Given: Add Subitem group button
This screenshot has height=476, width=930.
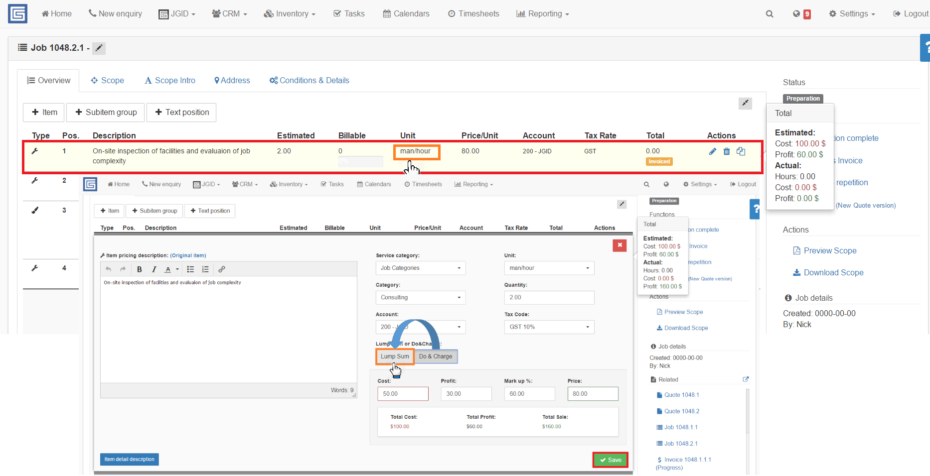Looking at the screenshot, I should 106,113.
